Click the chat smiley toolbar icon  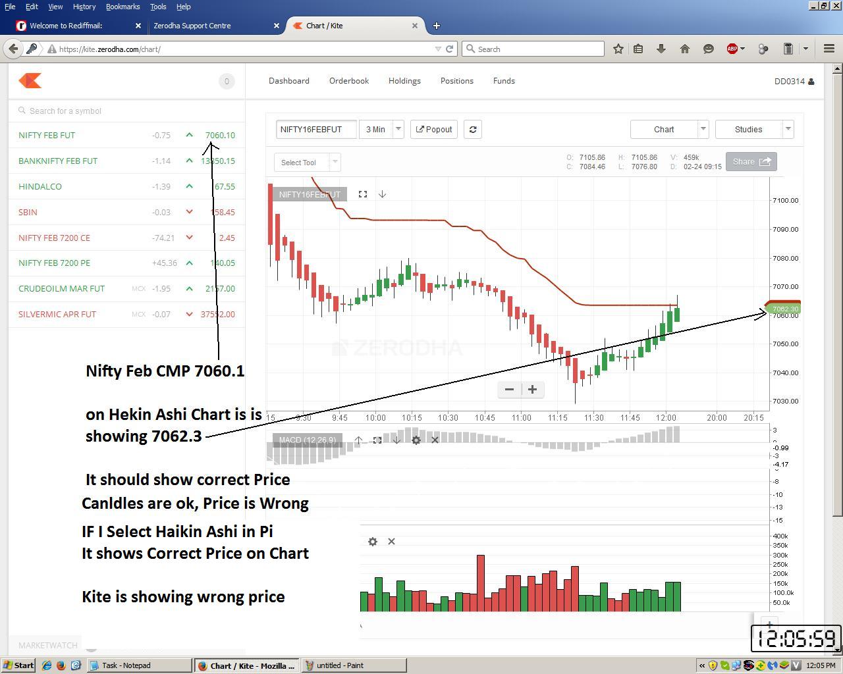709,49
